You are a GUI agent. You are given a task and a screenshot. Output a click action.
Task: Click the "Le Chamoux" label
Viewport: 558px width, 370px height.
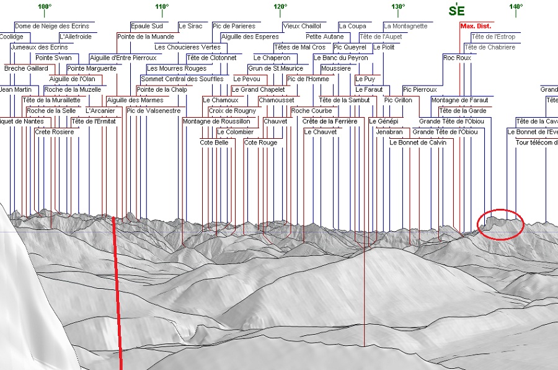click(x=221, y=100)
